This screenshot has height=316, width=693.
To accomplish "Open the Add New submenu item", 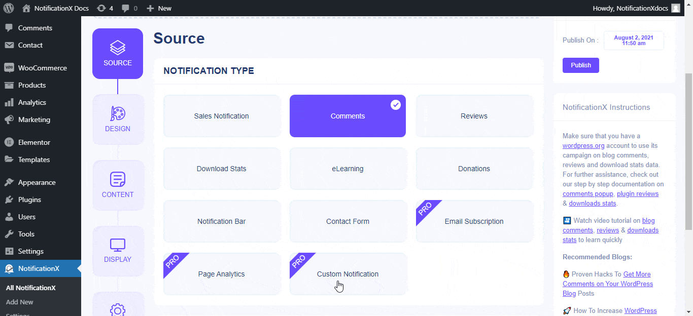I will point(20,302).
